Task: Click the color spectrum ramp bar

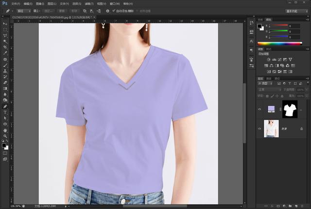Action: [279, 44]
